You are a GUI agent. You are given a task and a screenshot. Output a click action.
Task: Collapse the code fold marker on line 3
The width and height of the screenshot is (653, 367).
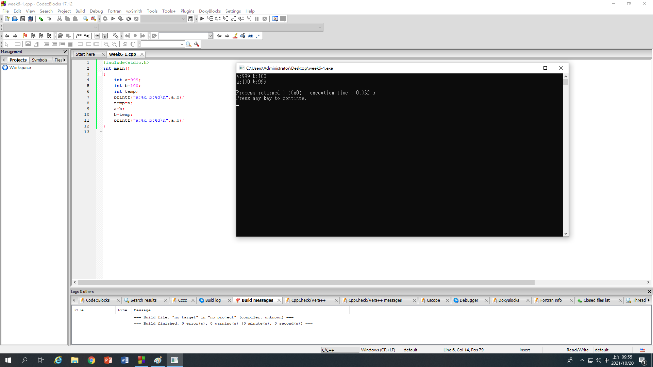click(x=100, y=74)
